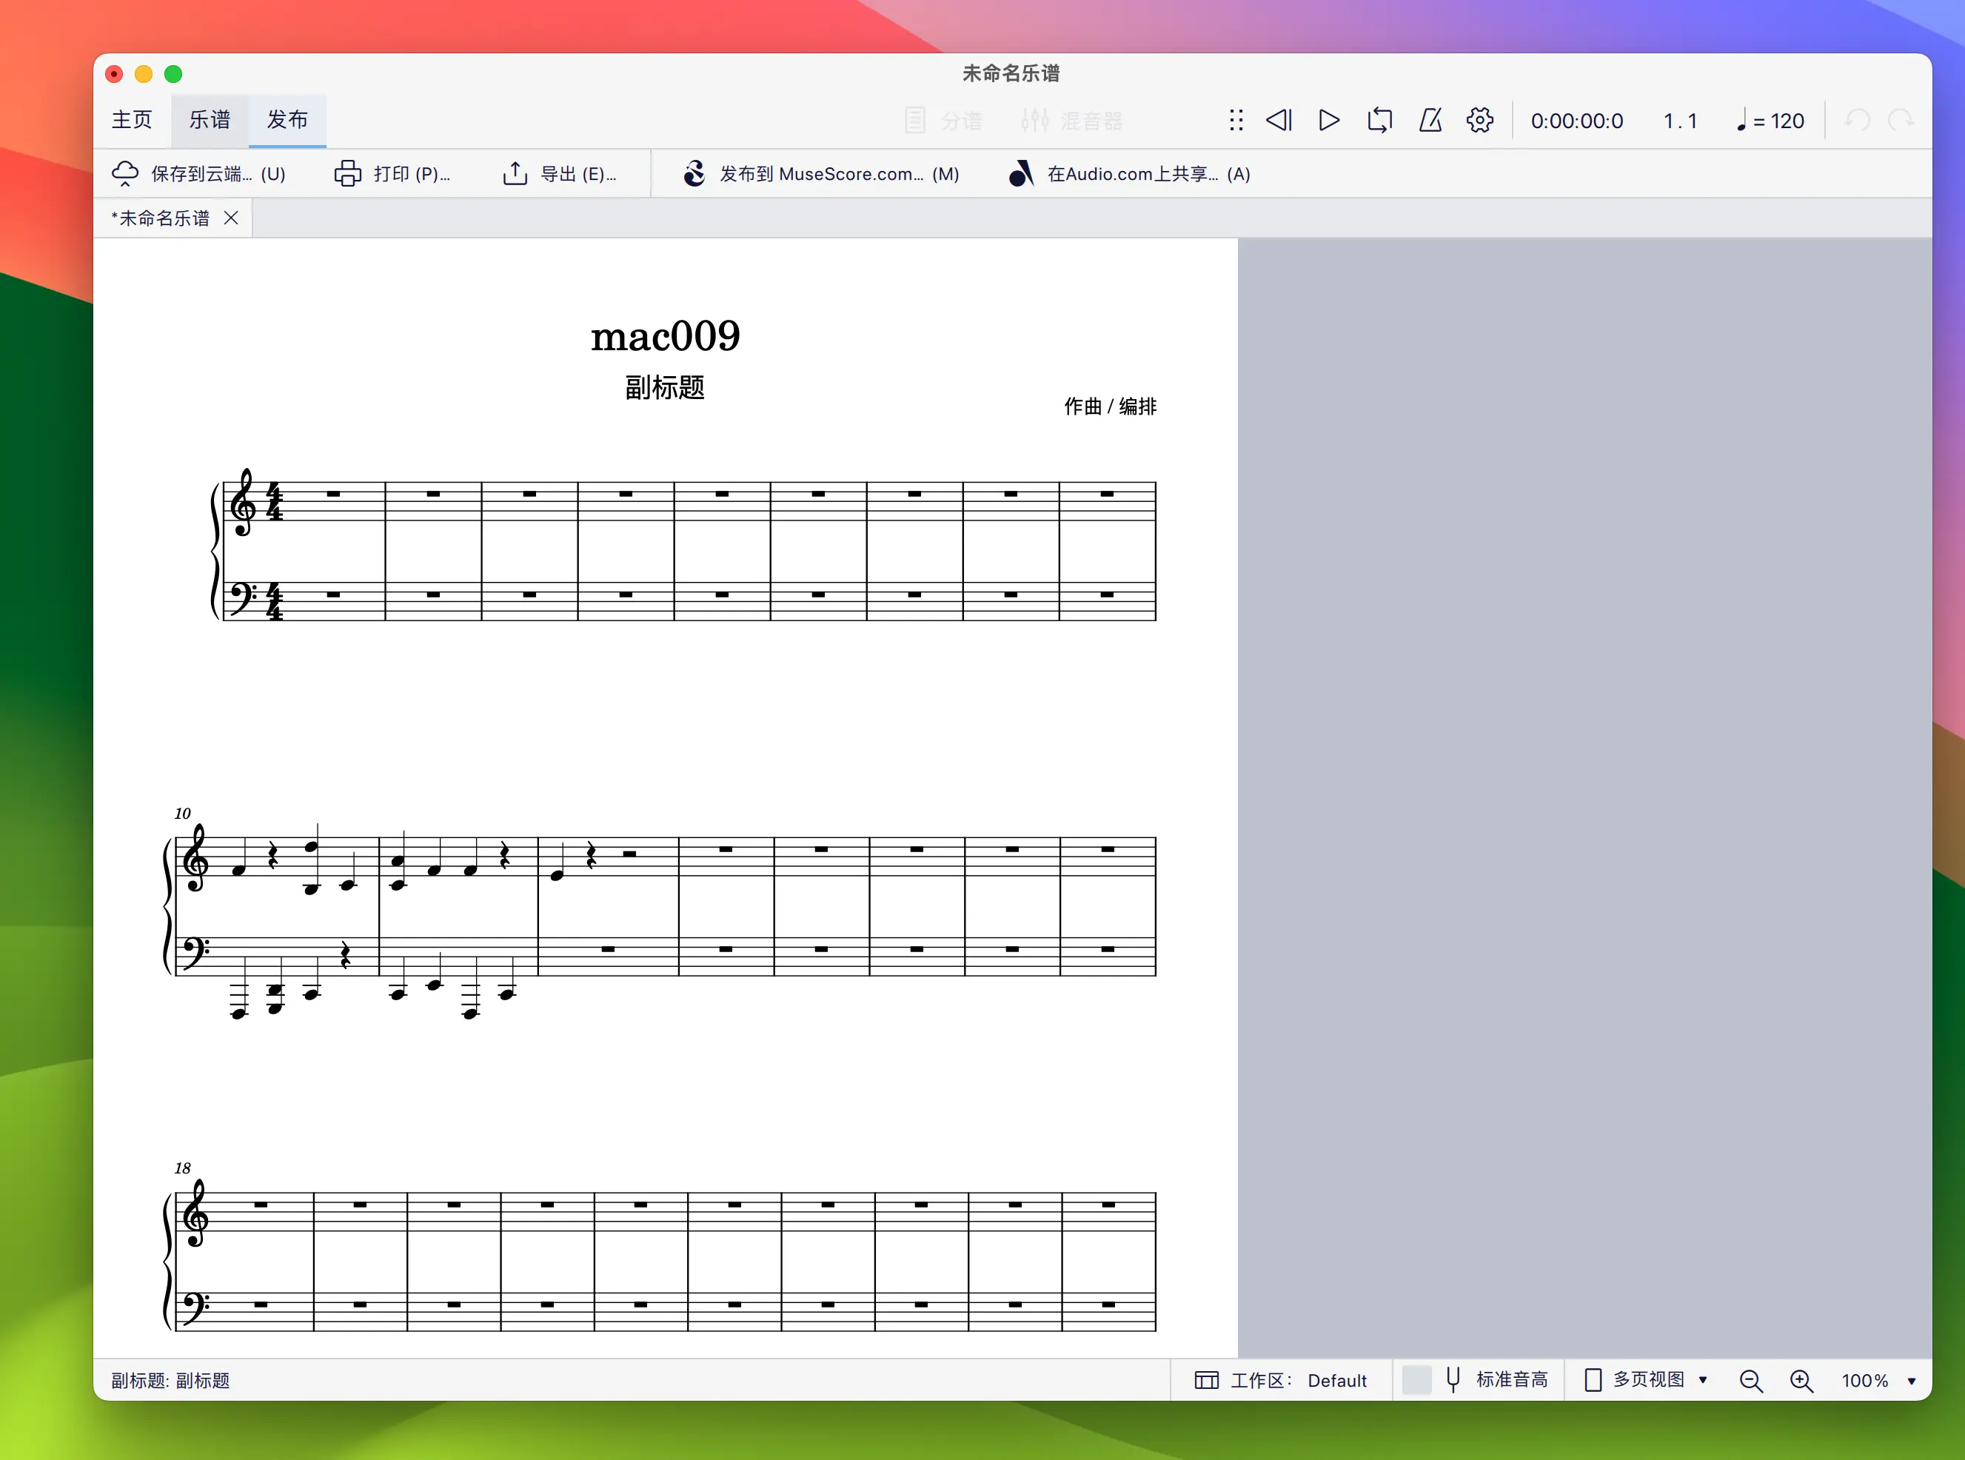Click the printer icon to print
This screenshot has height=1460, width=1965.
[x=347, y=174]
